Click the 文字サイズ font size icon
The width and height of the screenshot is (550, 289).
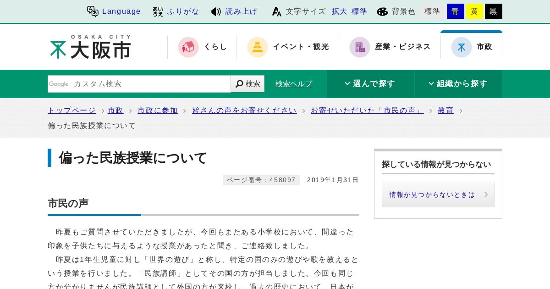(x=277, y=11)
